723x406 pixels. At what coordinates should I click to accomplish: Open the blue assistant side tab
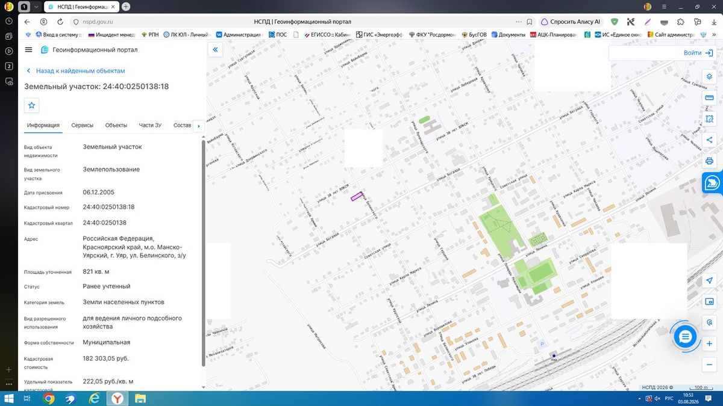[x=713, y=183]
